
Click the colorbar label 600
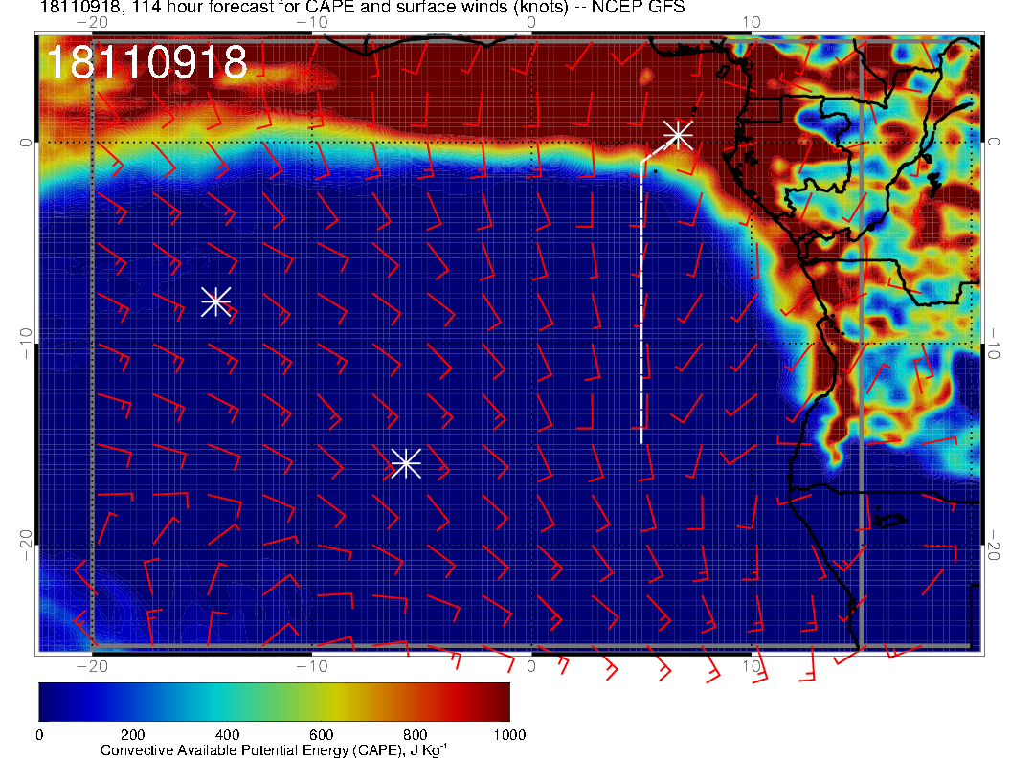click(321, 735)
